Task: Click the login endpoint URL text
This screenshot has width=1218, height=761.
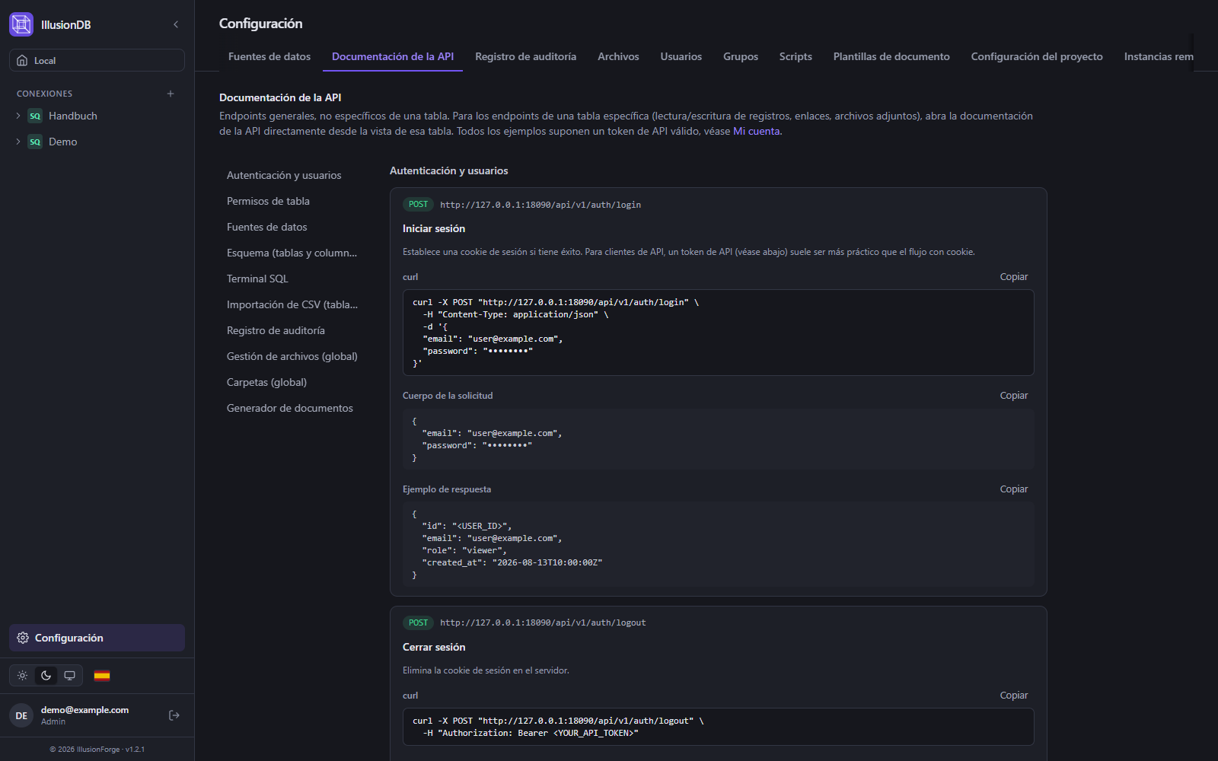Action: pyautogui.click(x=540, y=205)
